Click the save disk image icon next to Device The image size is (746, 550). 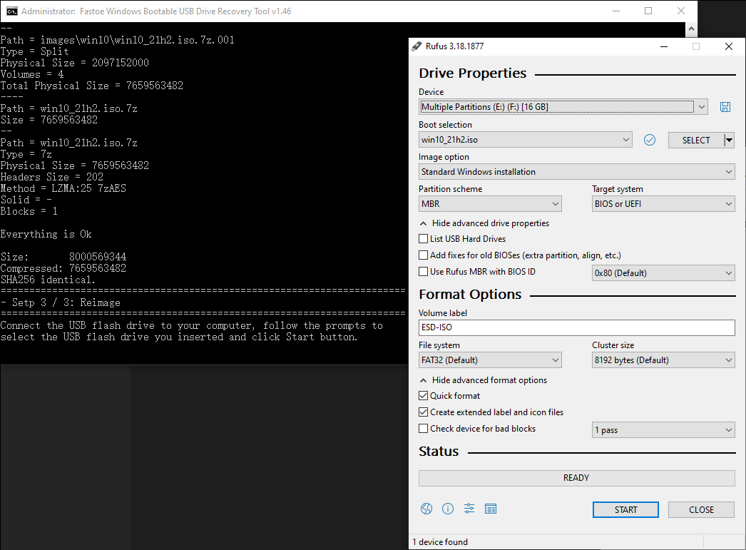click(x=725, y=107)
